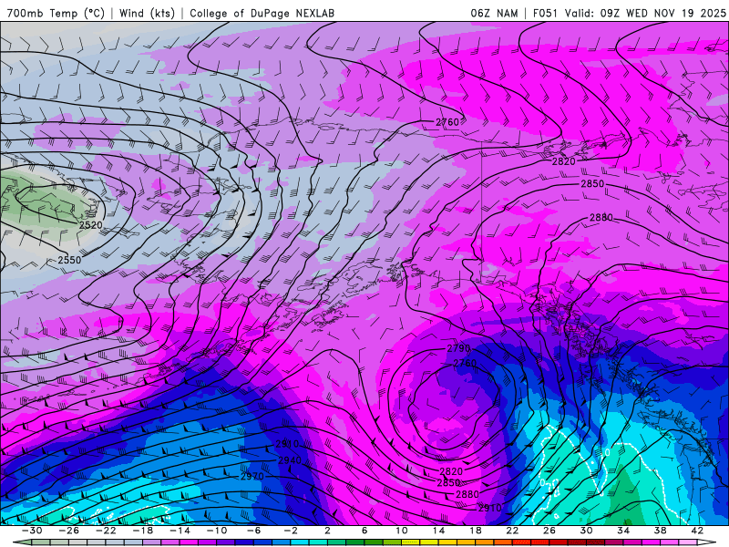This screenshot has height=547, width=729.
Task: Click the 38 value on temperature scale
Action: (660, 531)
